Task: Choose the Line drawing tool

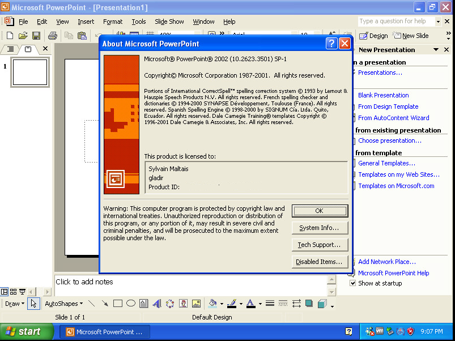Action: tap(92, 304)
